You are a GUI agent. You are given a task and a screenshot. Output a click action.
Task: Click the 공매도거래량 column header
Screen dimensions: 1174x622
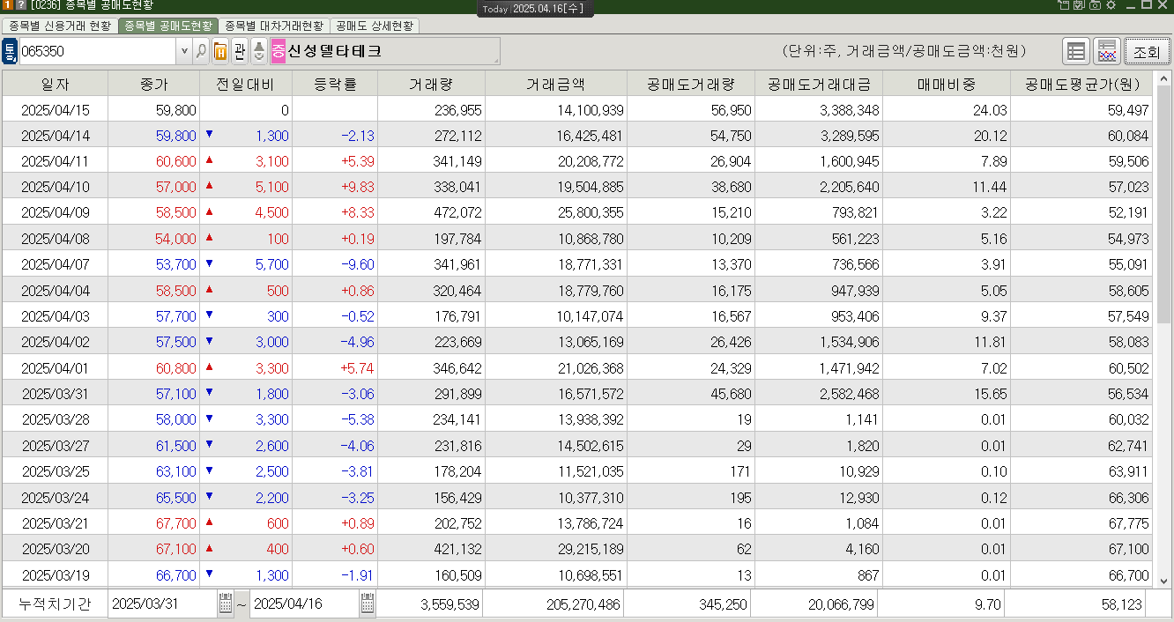click(690, 85)
